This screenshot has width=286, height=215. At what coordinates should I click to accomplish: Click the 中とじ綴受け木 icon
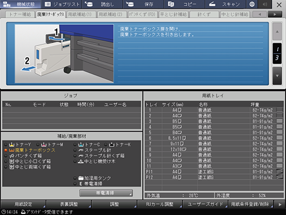pos(81,161)
